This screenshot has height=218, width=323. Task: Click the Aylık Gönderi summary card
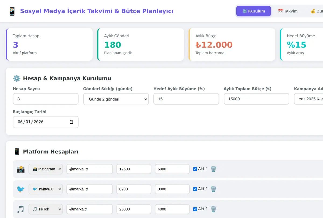[141, 44]
